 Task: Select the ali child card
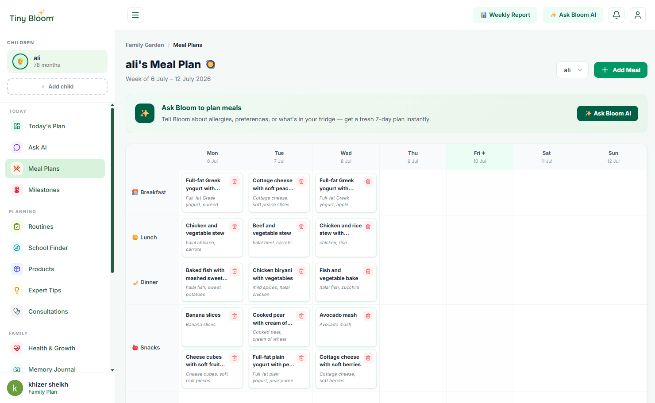click(x=57, y=61)
